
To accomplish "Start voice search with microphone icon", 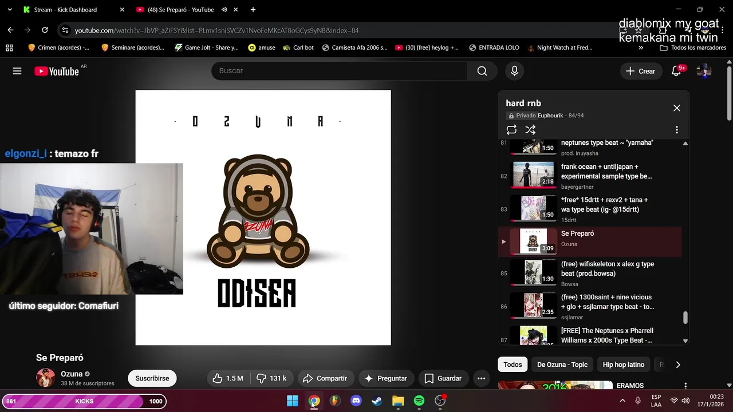I will coord(514,71).
